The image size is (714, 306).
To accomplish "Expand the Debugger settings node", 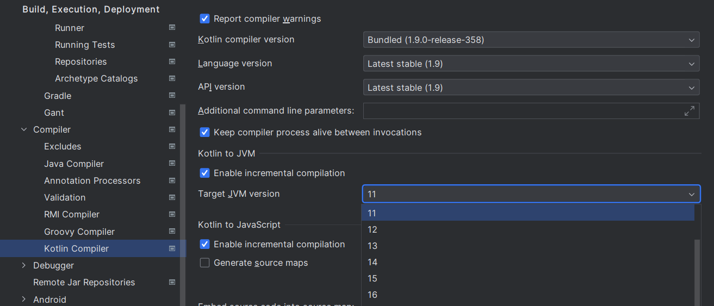I will [x=24, y=265].
